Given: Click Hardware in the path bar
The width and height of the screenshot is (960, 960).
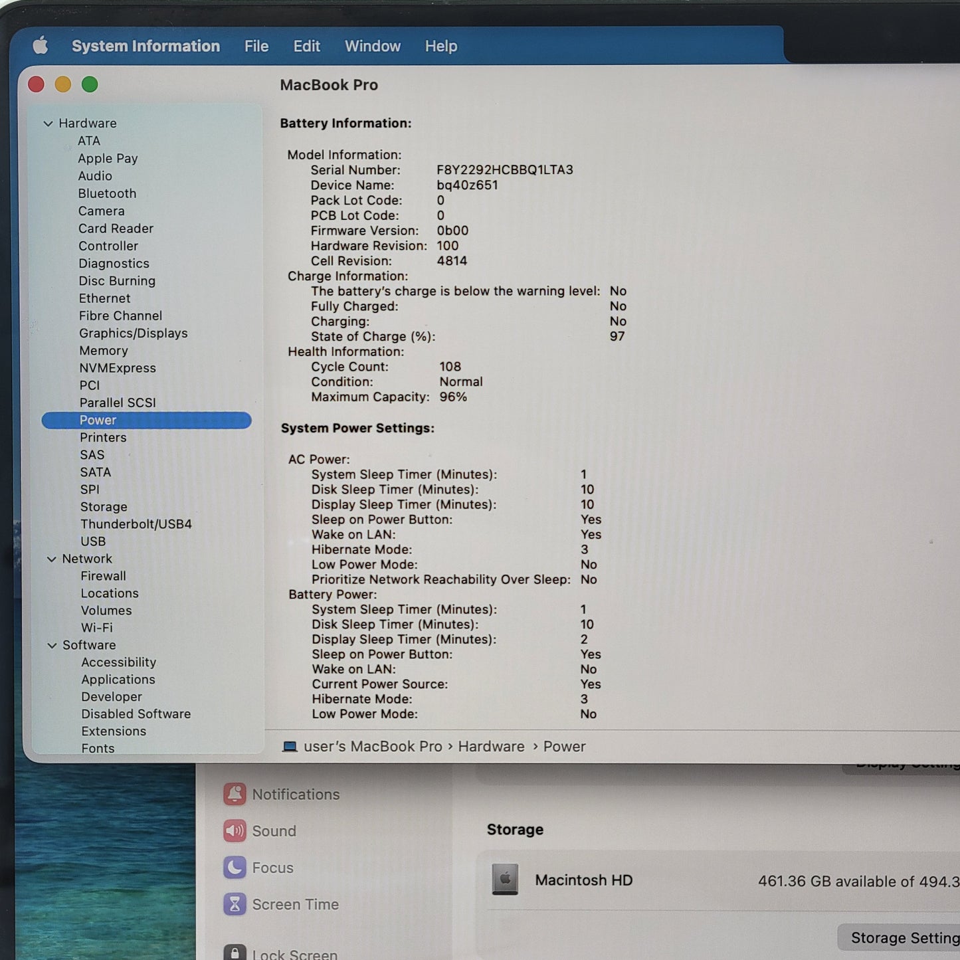Looking at the screenshot, I should tap(491, 747).
